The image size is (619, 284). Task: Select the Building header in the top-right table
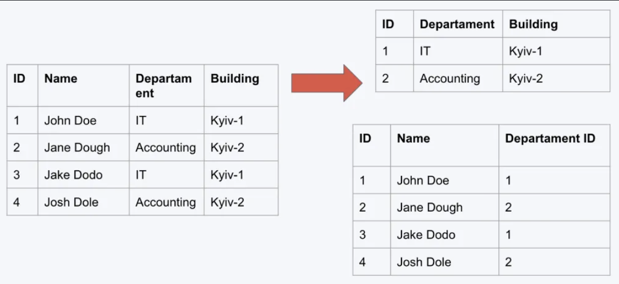click(533, 24)
